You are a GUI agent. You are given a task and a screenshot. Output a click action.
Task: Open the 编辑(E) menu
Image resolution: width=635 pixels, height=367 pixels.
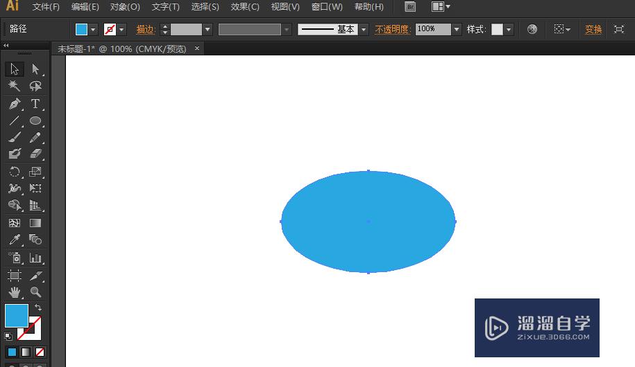click(x=85, y=7)
